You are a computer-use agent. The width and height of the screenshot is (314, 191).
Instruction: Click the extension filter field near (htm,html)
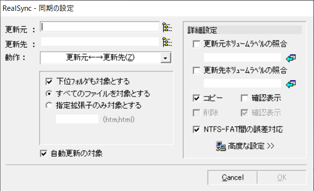click(77, 119)
